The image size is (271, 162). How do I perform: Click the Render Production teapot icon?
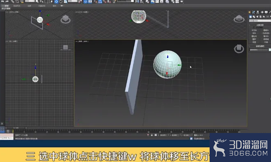coord(182,2)
